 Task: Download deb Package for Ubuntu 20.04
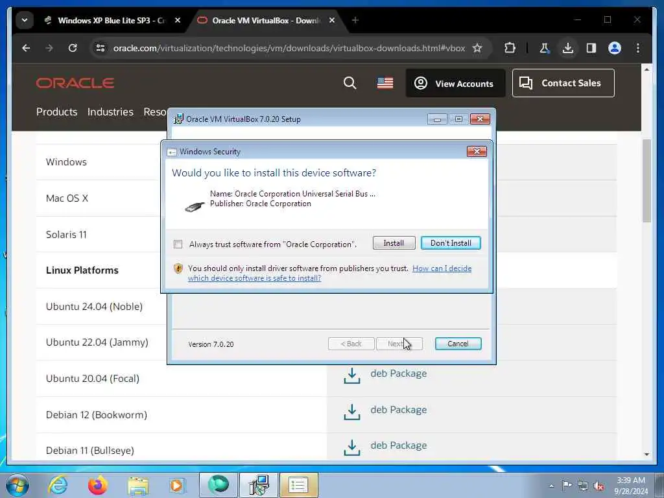[x=399, y=373]
